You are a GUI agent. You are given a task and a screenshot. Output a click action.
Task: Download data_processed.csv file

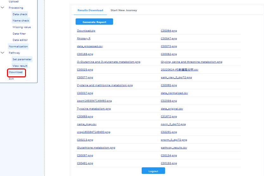[90, 46]
